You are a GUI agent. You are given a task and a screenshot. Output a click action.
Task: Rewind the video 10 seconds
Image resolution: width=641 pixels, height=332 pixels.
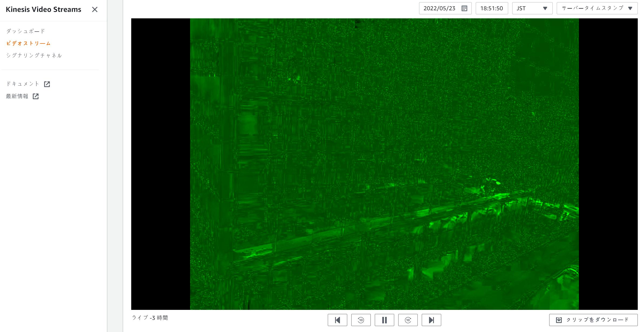click(361, 320)
